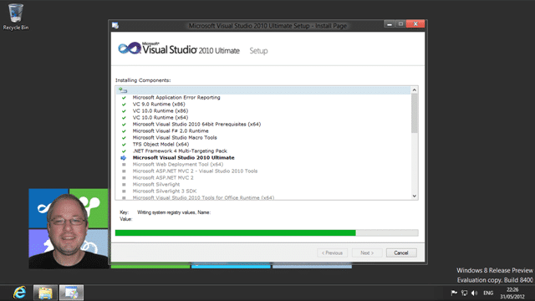Click the scroll down arrow of components list

coord(415,196)
